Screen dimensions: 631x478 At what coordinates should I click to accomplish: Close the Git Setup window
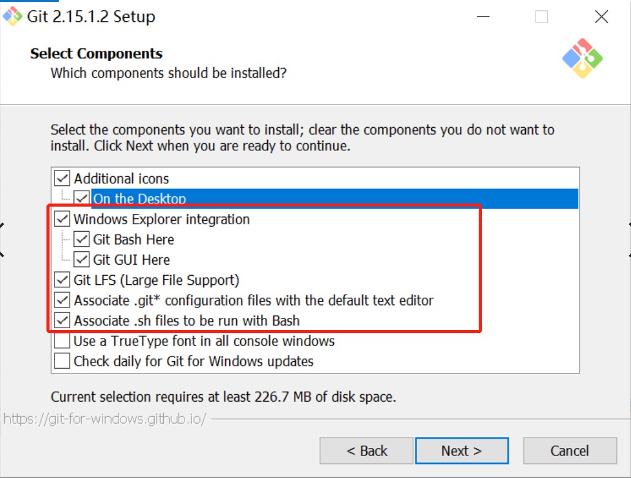tap(601, 17)
